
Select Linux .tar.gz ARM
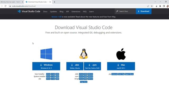tap(85, 79)
